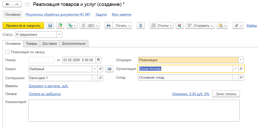The image size is (258, 129).
Task: Expand the Печать dropdown menu
Action: [x=123, y=25]
